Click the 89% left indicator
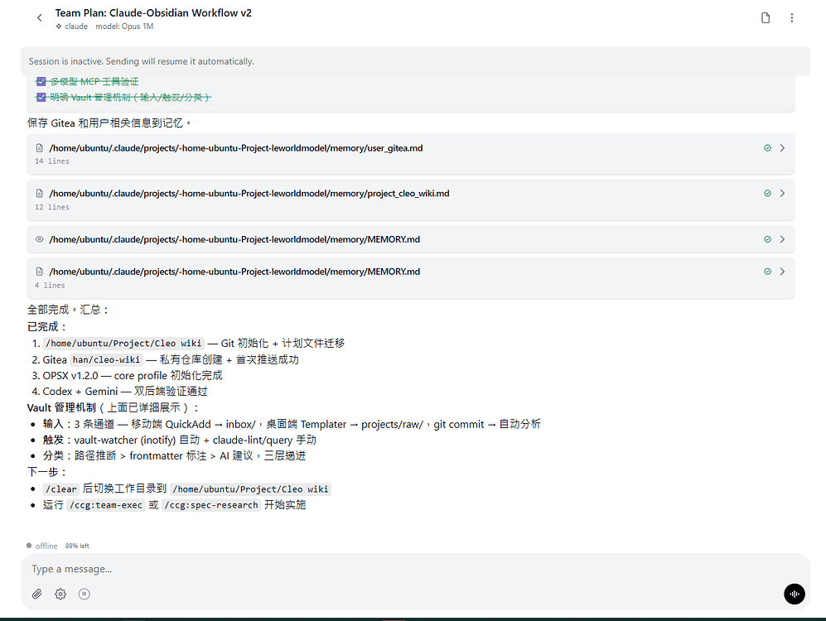The width and height of the screenshot is (826, 621). (77, 546)
